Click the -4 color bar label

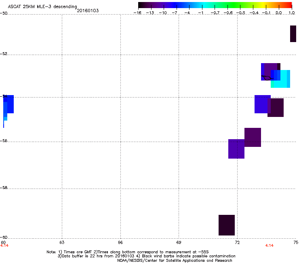(187, 13)
